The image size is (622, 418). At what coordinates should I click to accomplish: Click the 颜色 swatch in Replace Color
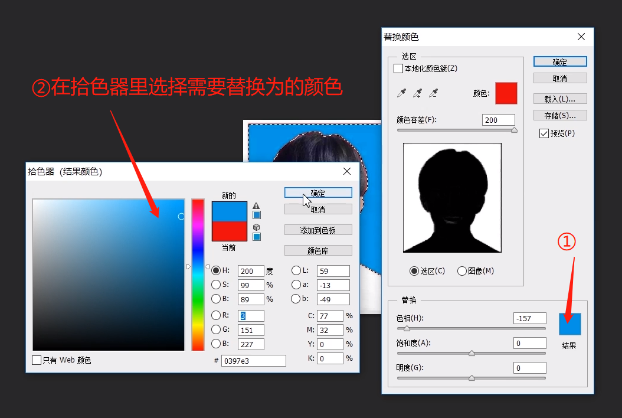pyautogui.click(x=506, y=93)
